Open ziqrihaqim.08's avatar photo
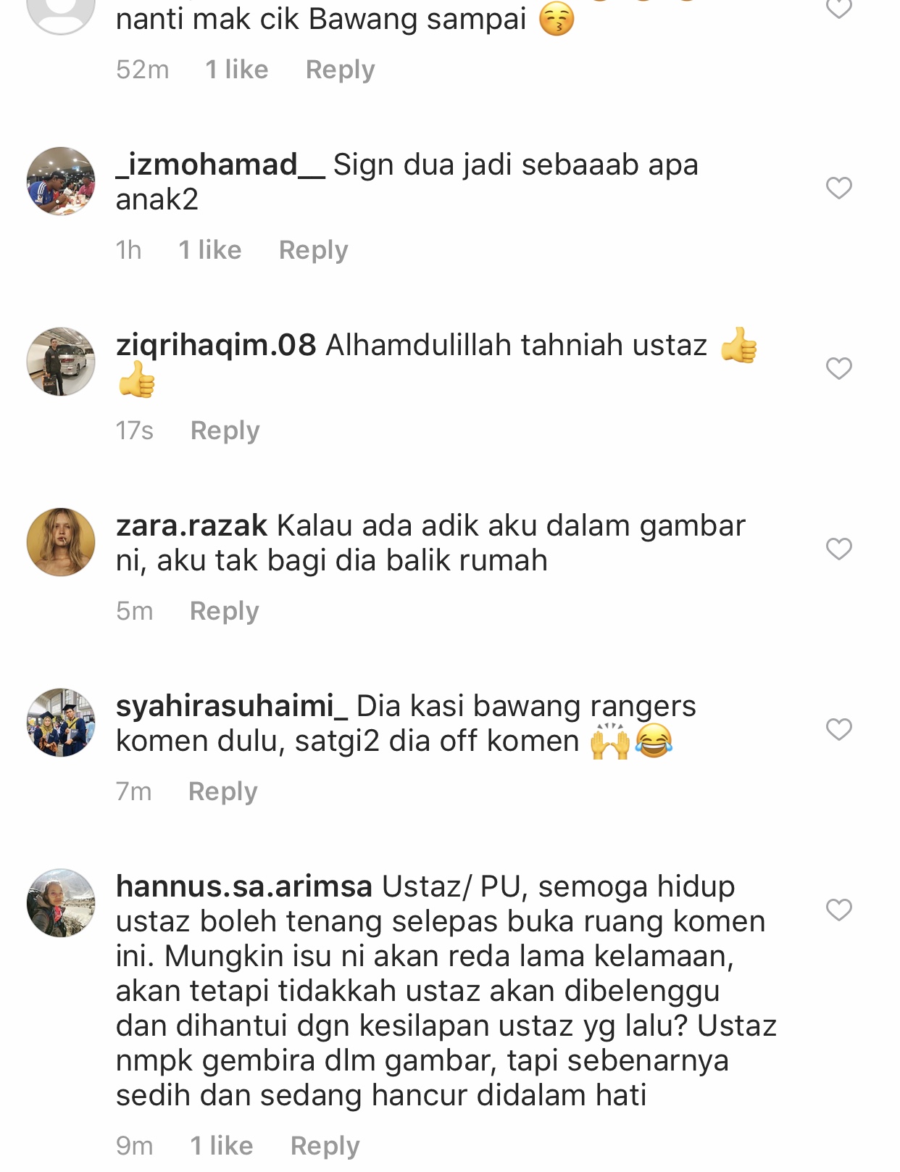This screenshot has width=900, height=1172. [x=61, y=362]
